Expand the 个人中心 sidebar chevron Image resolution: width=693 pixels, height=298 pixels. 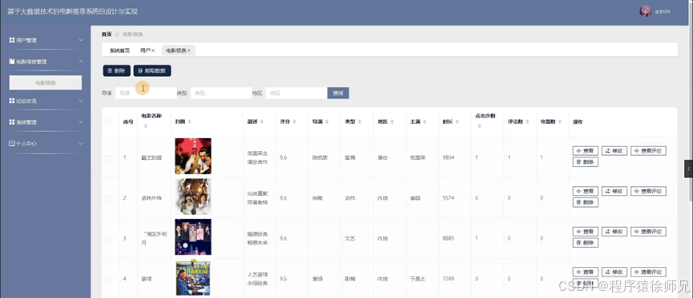pyautogui.click(x=81, y=144)
